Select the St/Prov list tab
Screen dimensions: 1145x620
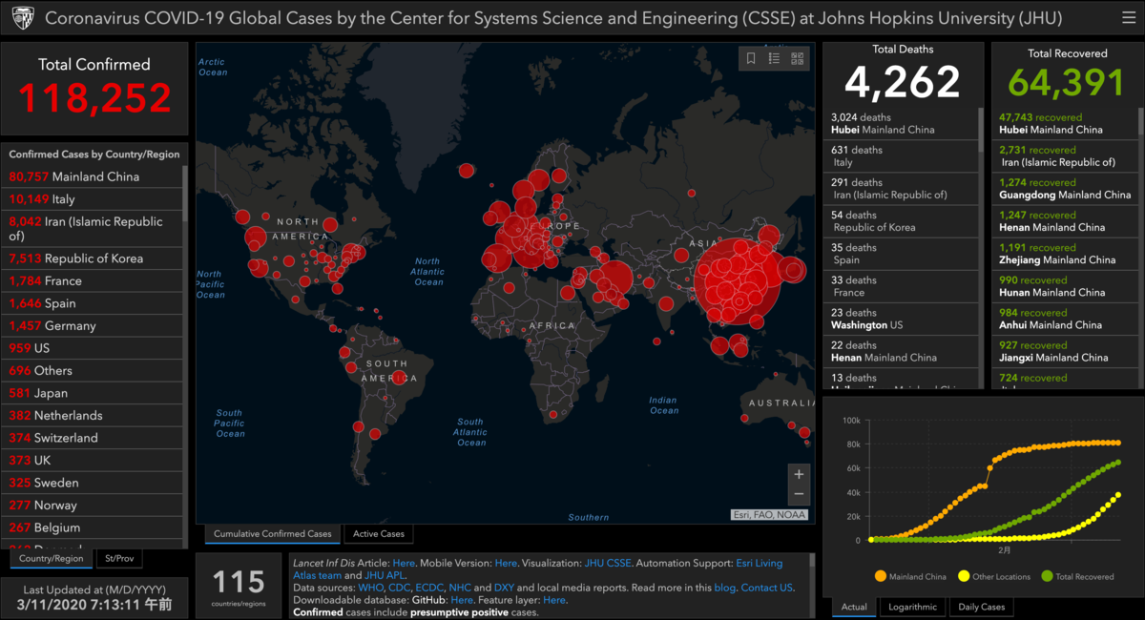tap(119, 559)
